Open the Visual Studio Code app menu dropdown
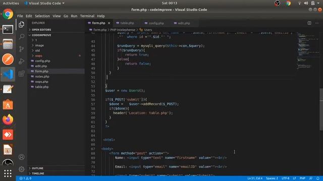 click(44, 3)
